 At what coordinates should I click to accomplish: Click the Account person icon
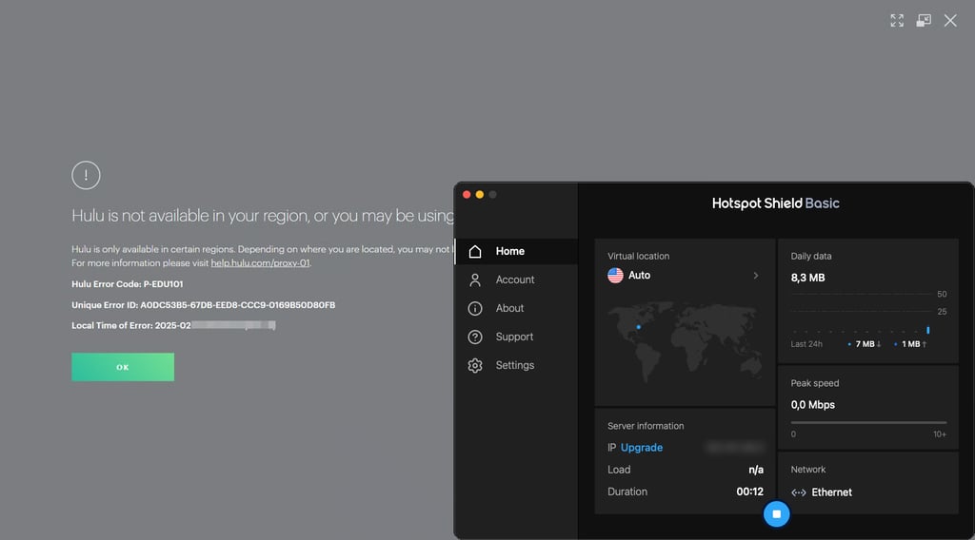(475, 280)
